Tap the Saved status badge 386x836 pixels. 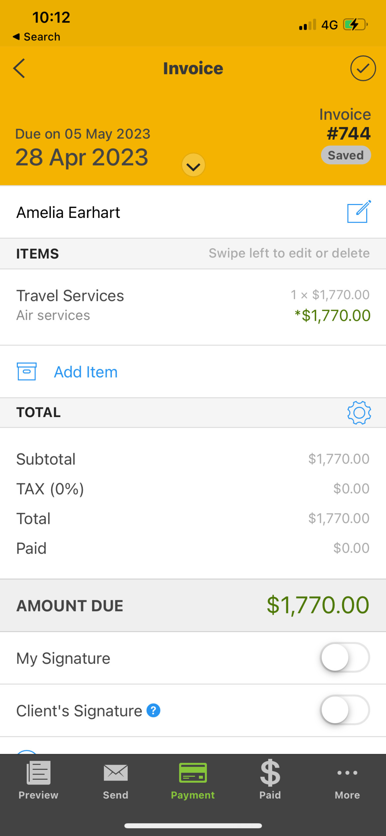[x=346, y=155]
